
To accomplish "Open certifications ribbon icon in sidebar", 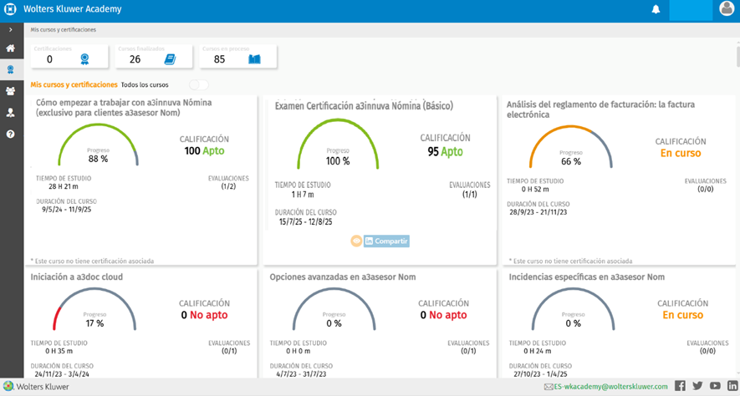I will click(x=10, y=70).
